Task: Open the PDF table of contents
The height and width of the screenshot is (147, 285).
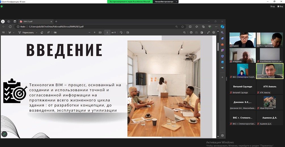Action: coord(3,33)
